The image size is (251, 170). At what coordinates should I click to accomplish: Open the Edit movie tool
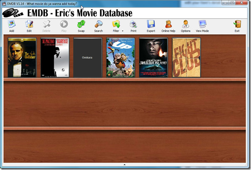click(29, 26)
